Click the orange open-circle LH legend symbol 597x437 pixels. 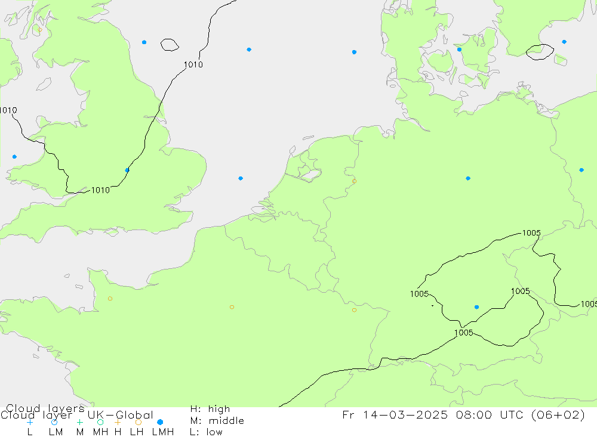[139, 422]
